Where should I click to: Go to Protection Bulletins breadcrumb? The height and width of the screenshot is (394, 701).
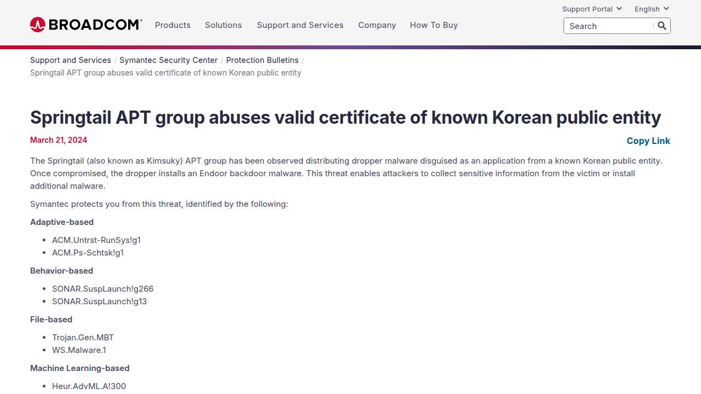[262, 60]
